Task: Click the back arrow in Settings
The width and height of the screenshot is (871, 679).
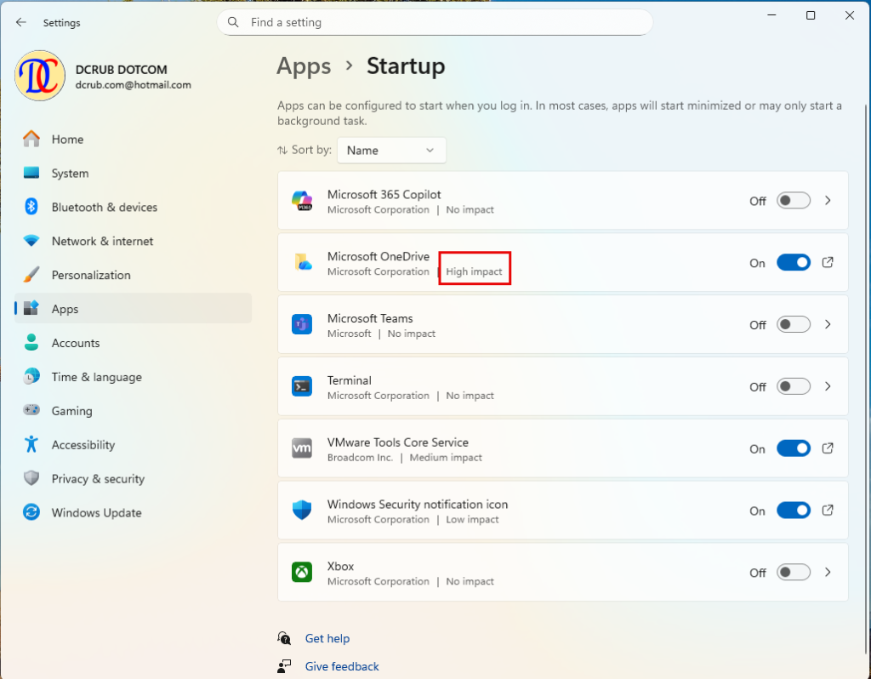Action: (x=21, y=22)
